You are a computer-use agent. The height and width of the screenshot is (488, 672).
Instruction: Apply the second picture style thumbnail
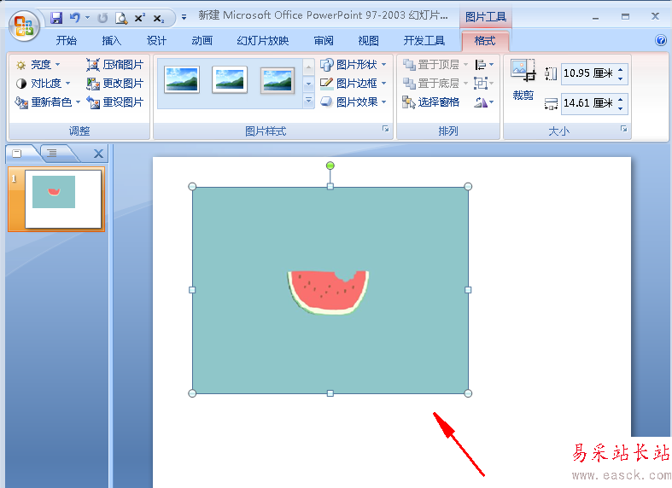coord(230,79)
